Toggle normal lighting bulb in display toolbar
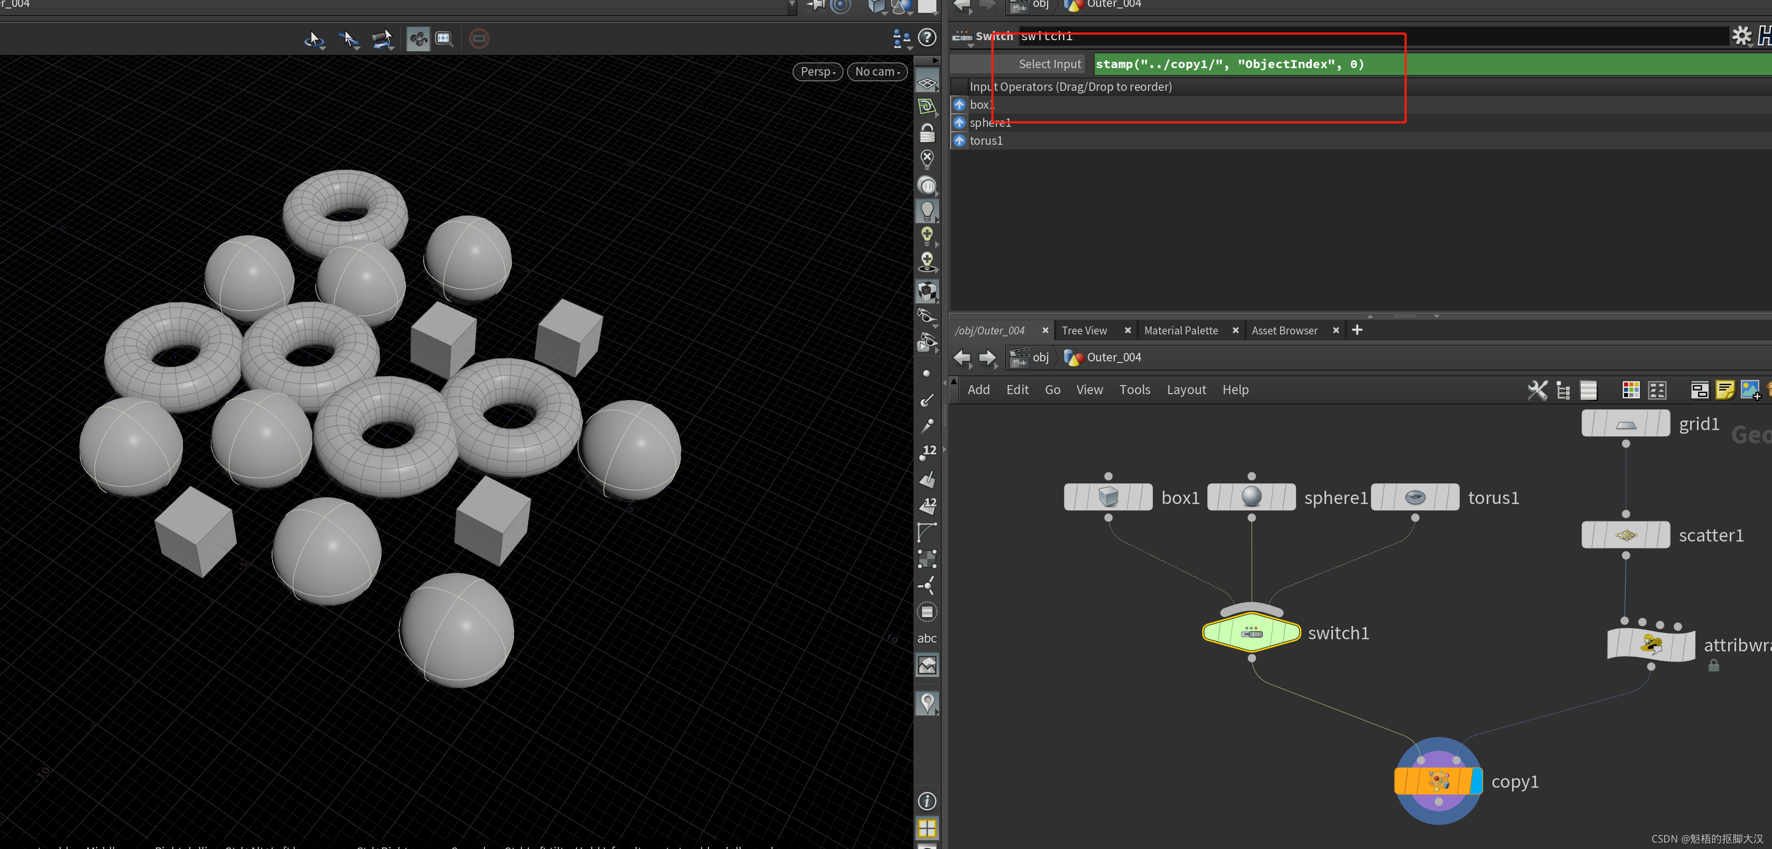This screenshot has width=1772, height=849. coord(927,210)
